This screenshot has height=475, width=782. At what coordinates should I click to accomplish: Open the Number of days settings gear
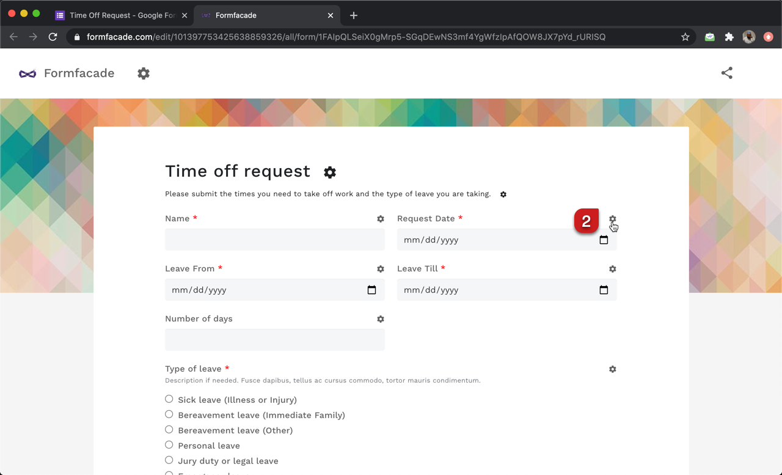coord(381,319)
